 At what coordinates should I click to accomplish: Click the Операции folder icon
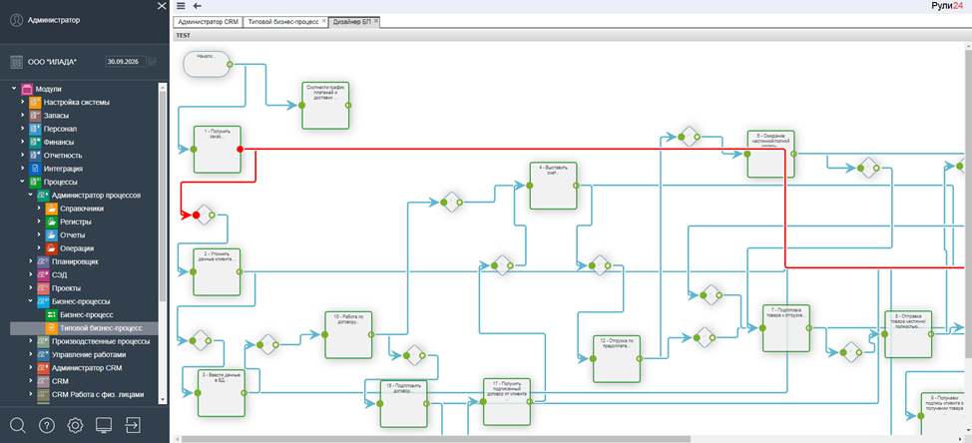[52, 248]
